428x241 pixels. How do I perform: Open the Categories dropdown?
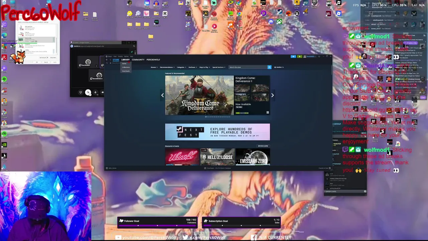(182, 67)
